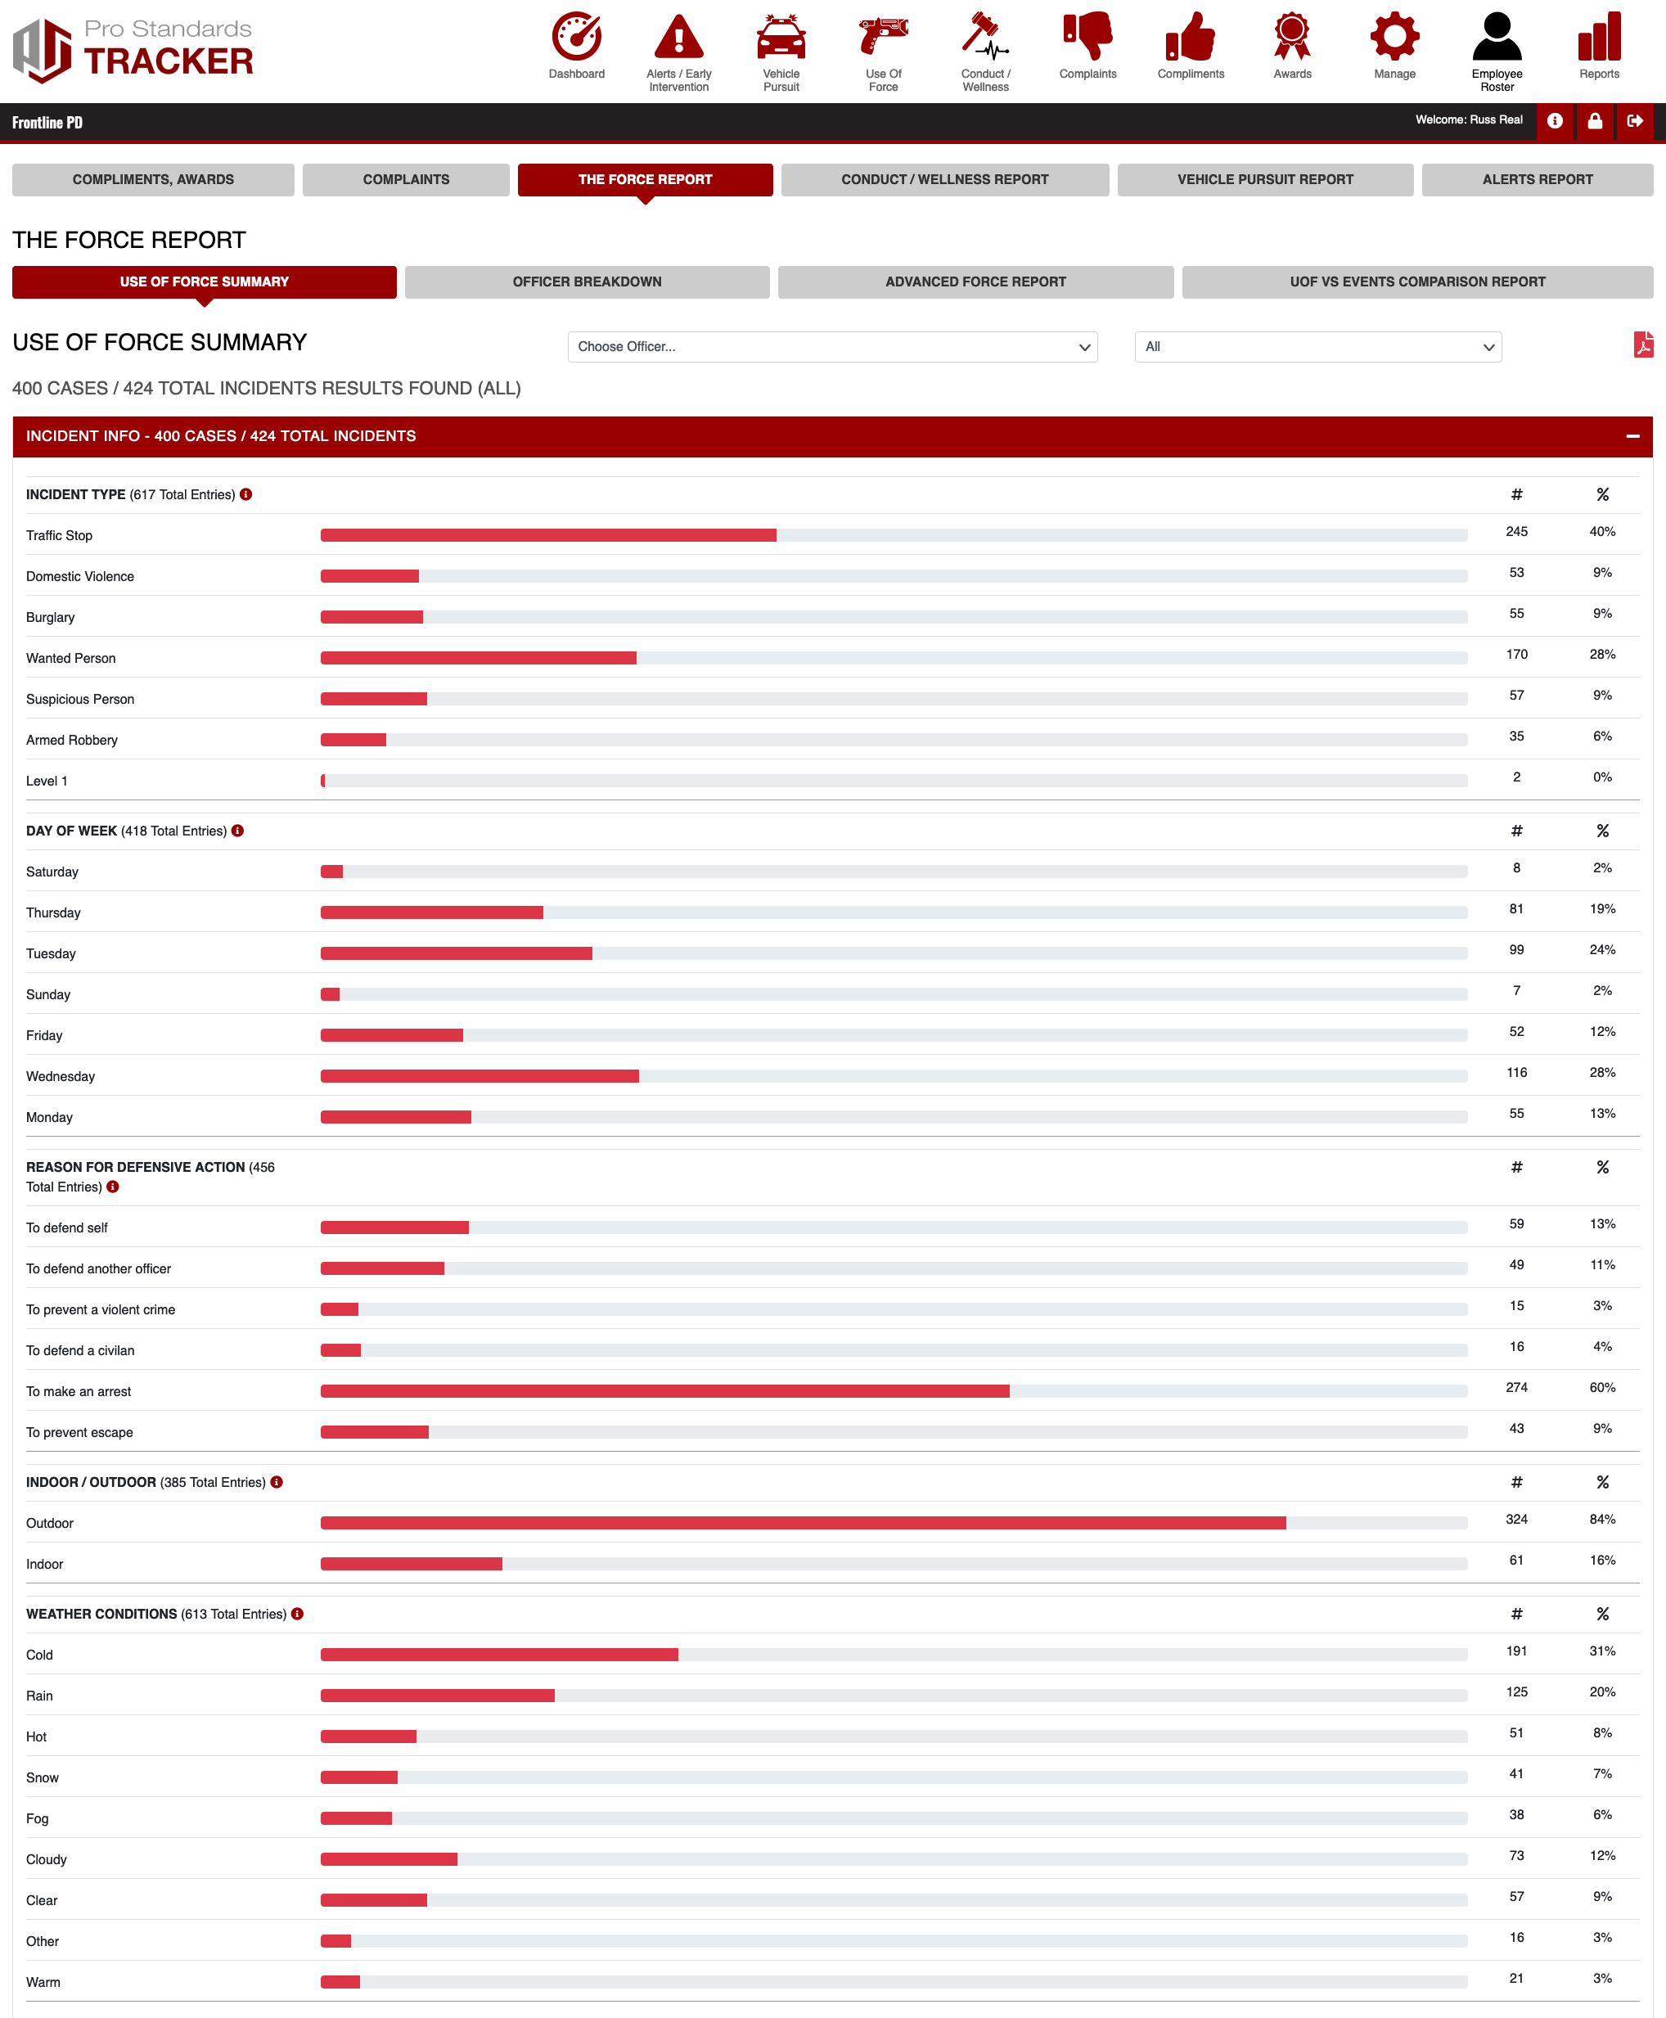Click the Complaints report button
Screen dimensions: 1666x2018
405,179
